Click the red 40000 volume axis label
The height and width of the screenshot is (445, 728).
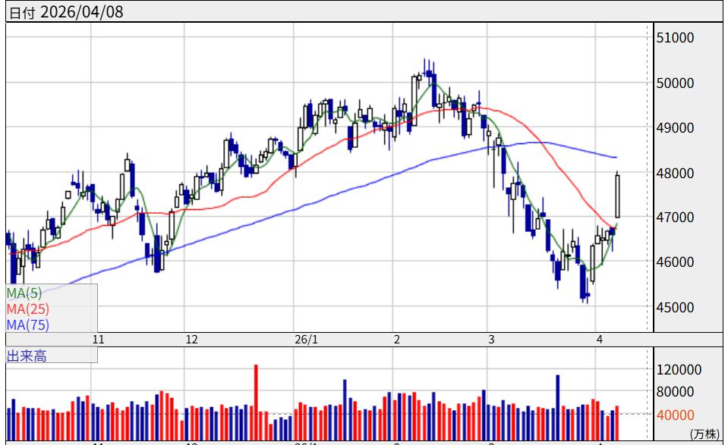tap(675, 415)
